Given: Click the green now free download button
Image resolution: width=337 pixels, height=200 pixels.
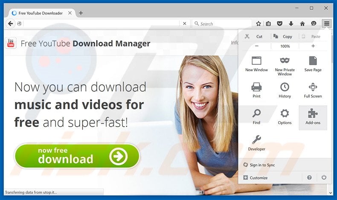Looking at the screenshot, I should click(x=77, y=156).
